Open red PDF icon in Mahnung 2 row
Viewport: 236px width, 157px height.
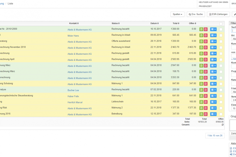click(206, 108)
